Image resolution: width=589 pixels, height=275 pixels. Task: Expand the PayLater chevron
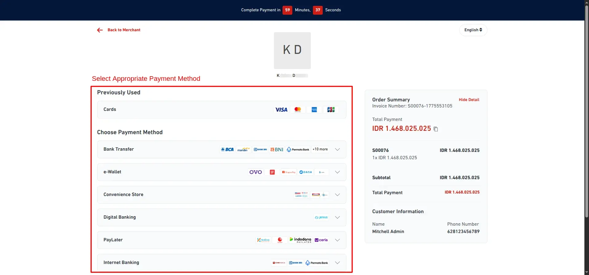tap(337, 240)
